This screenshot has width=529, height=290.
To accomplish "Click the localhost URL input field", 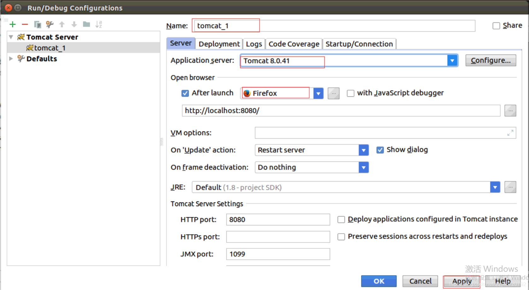I will click(341, 111).
